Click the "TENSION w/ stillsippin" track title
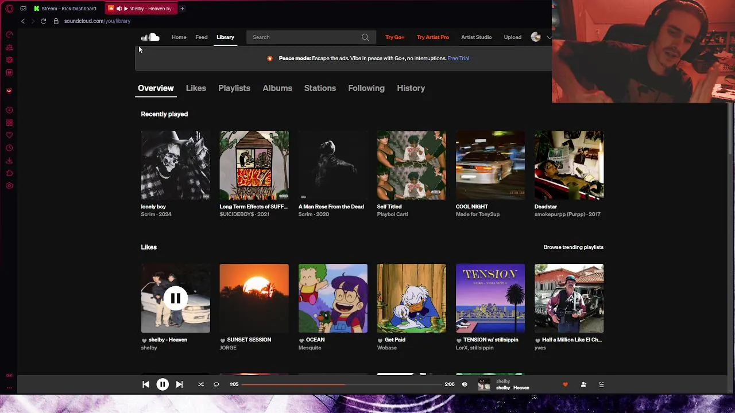 point(490,340)
